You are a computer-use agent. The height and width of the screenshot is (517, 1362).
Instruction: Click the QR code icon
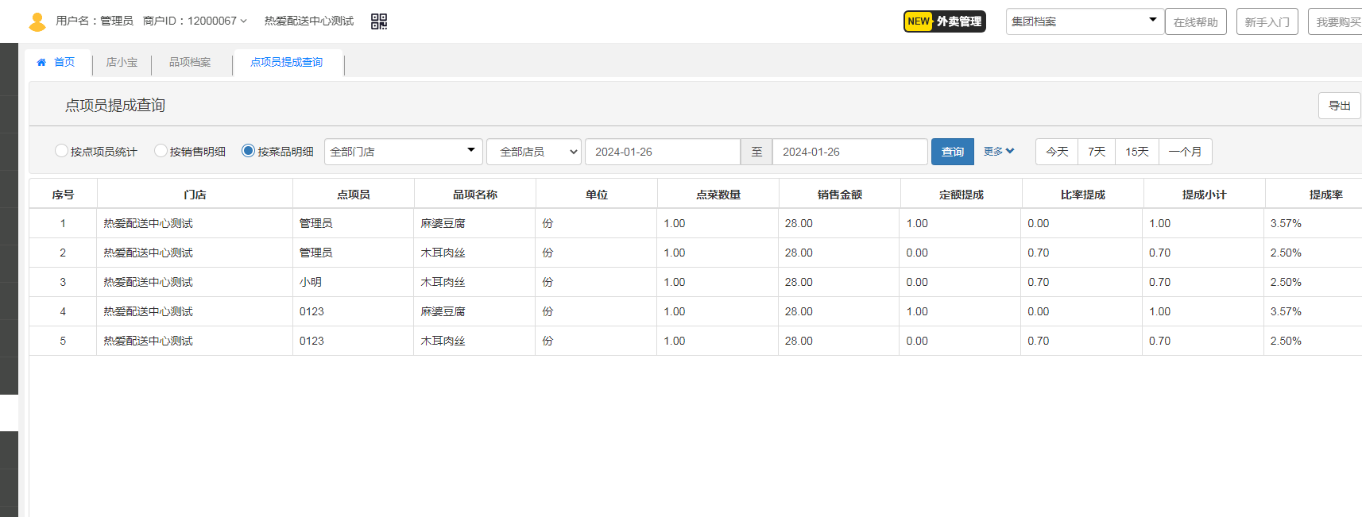click(x=379, y=21)
